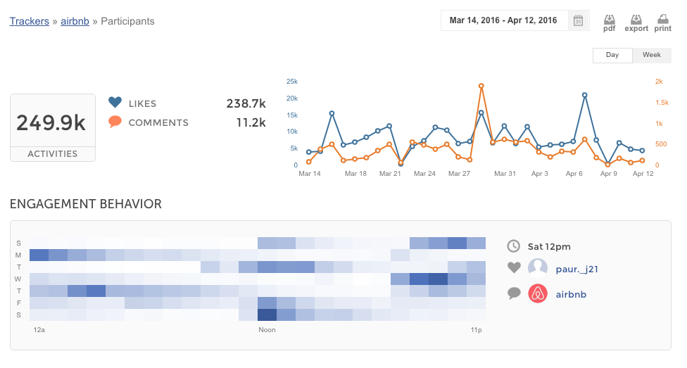This screenshot has height=368, width=687.
Task: Open the calendar date picker icon
Action: [x=578, y=20]
